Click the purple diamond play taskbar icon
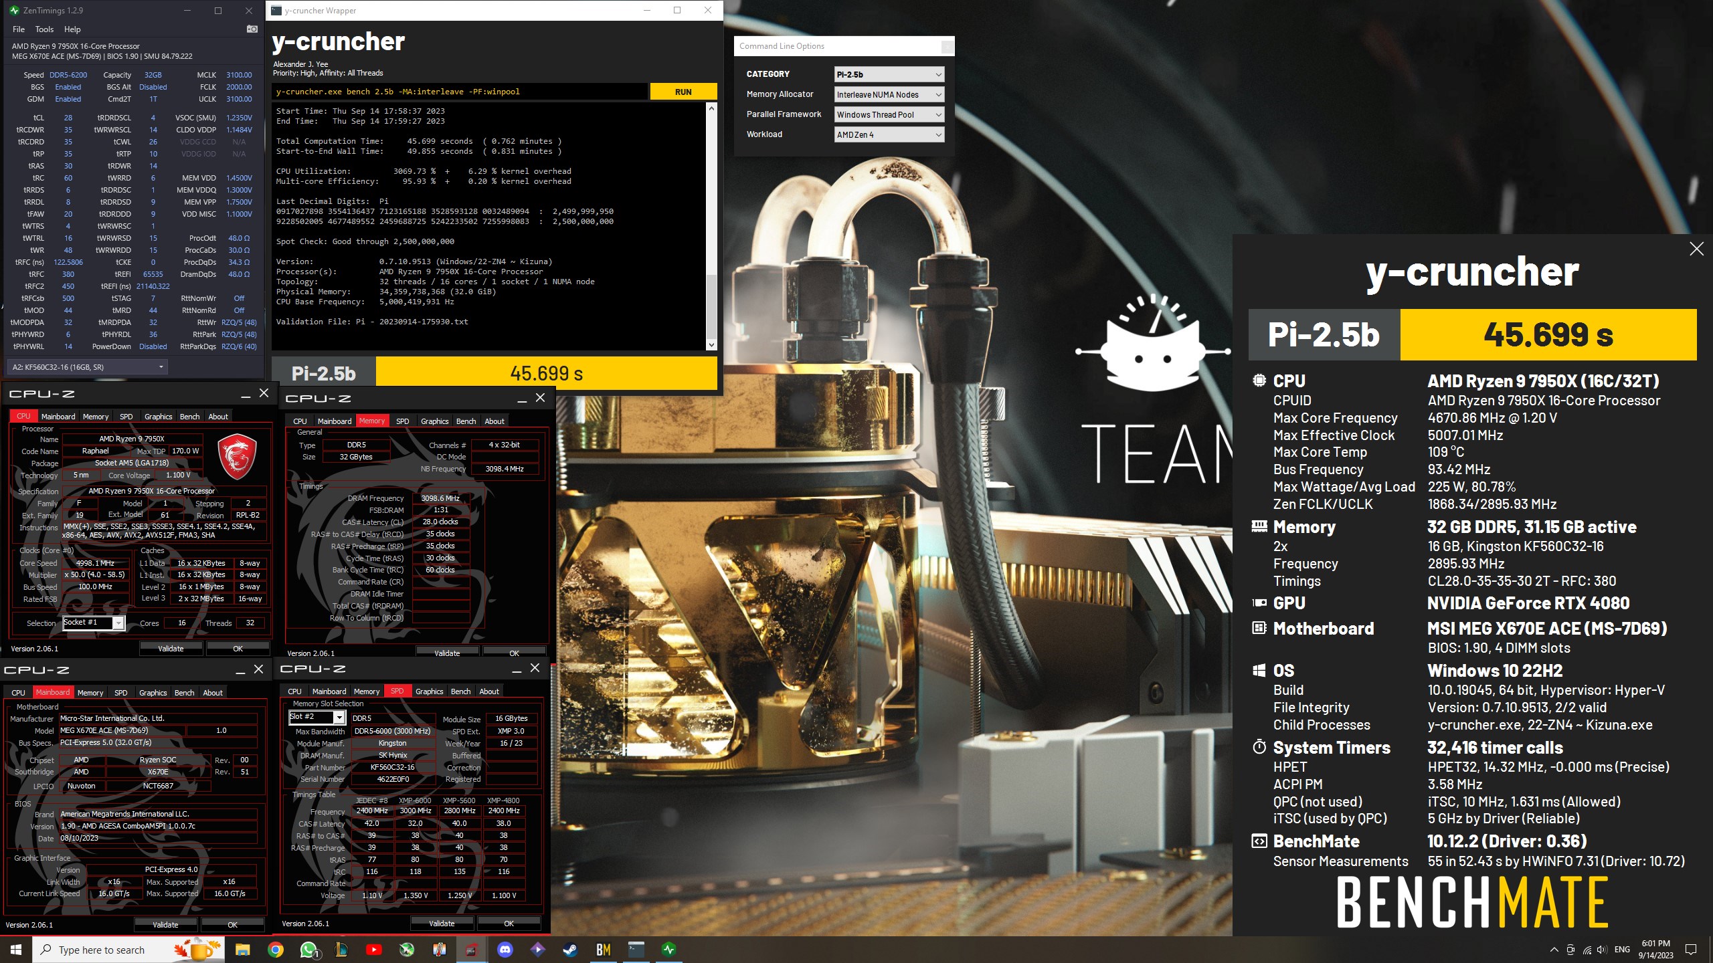The image size is (1713, 963). [537, 950]
